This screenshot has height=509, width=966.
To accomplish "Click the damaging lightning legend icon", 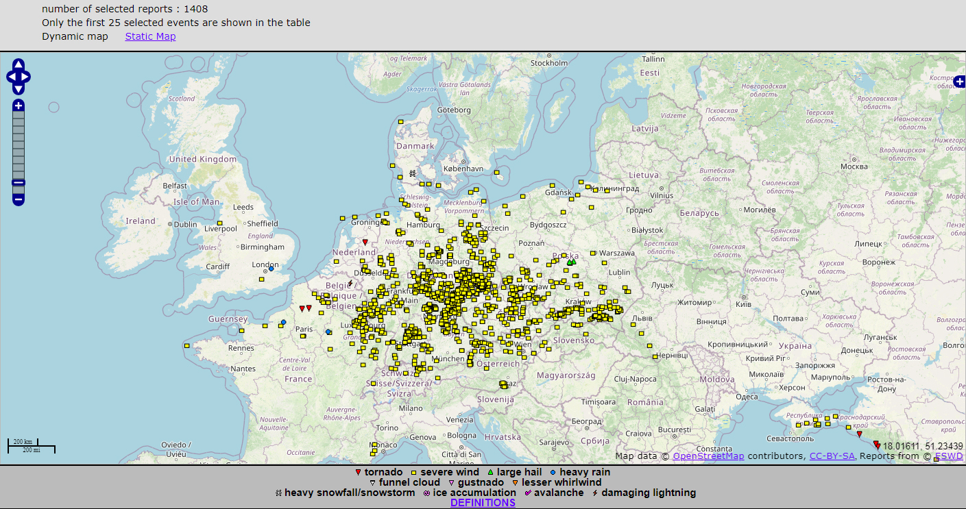I will coord(595,493).
